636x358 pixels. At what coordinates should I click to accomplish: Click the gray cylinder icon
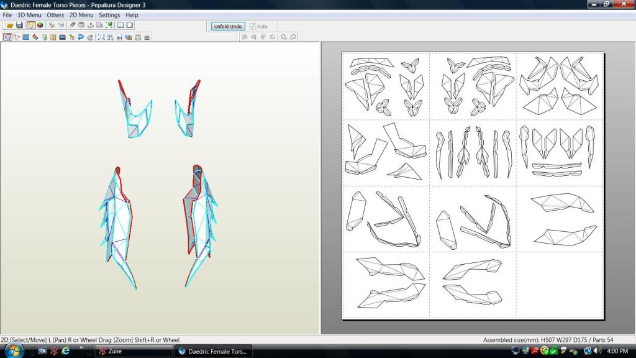pos(81,25)
